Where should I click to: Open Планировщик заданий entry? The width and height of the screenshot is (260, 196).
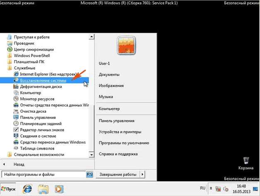[x=41, y=123]
